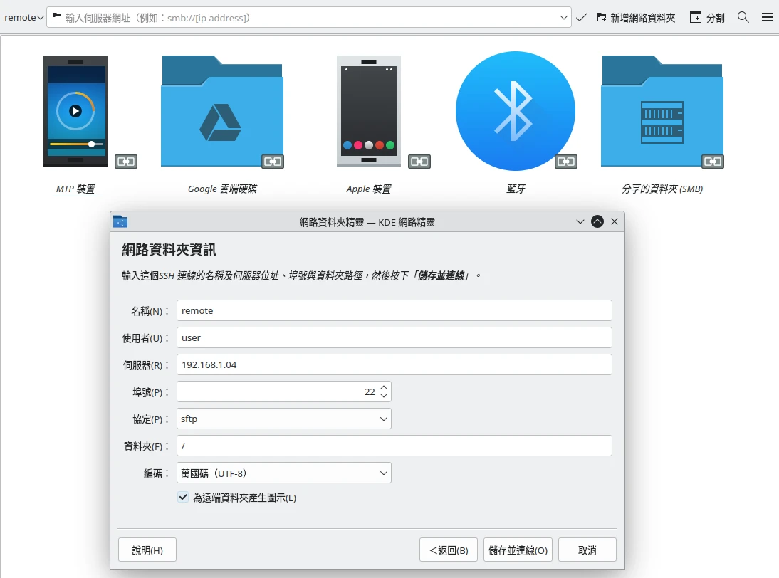Expand the 協定 sftp dropdown
This screenshot has height=578, width=779.
(283, 419)
